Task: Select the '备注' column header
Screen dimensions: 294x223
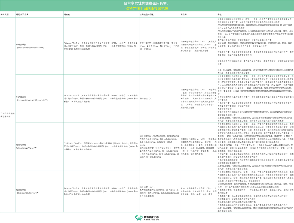Action: (x=255, y=14)
